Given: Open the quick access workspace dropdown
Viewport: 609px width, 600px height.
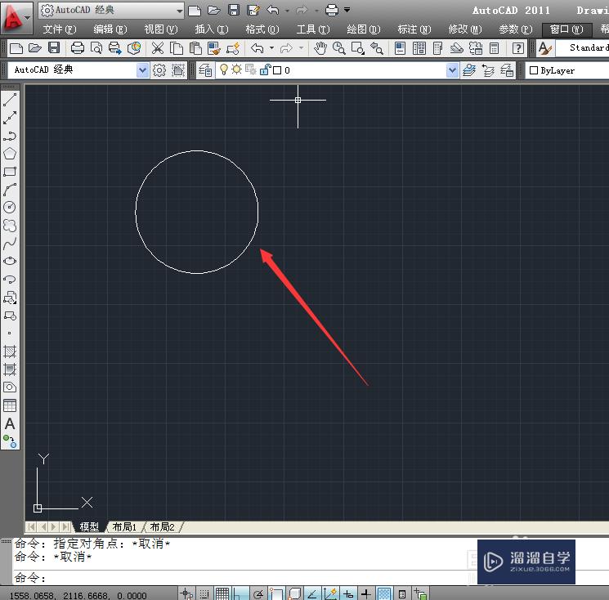Looking at the screenshot, I should coord(111,11).
